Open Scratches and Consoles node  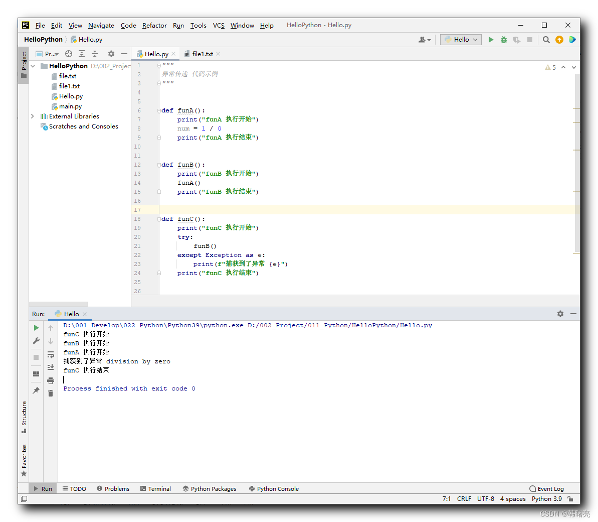pos(79,126)
